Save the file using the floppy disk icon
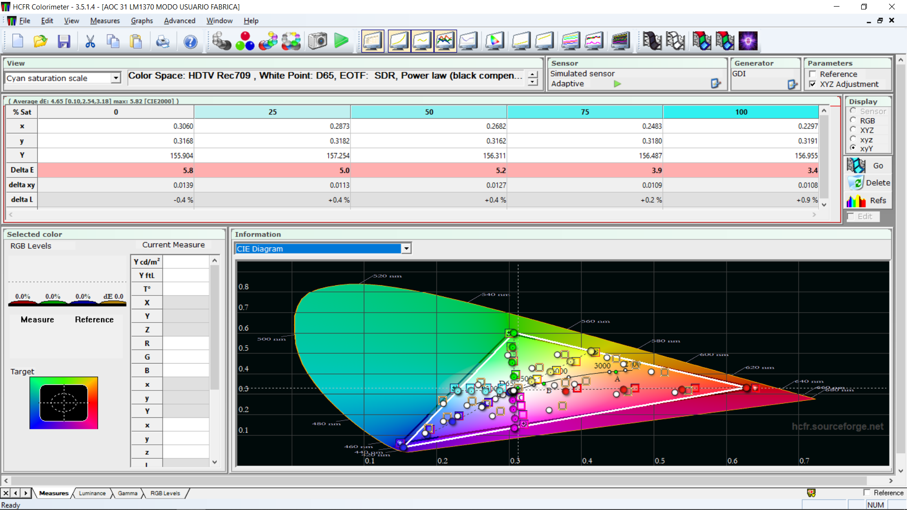The height and width of the screenshot is (510, 907). (x=64, y=42)
